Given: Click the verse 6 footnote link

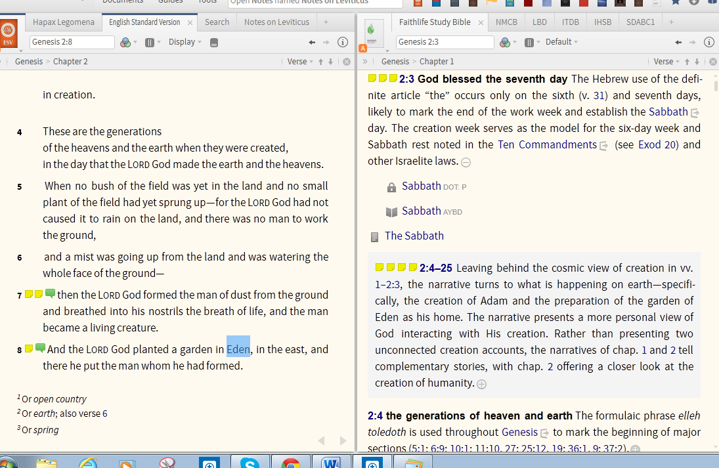Looking at the screenshot, I should [x=104, y=414].
